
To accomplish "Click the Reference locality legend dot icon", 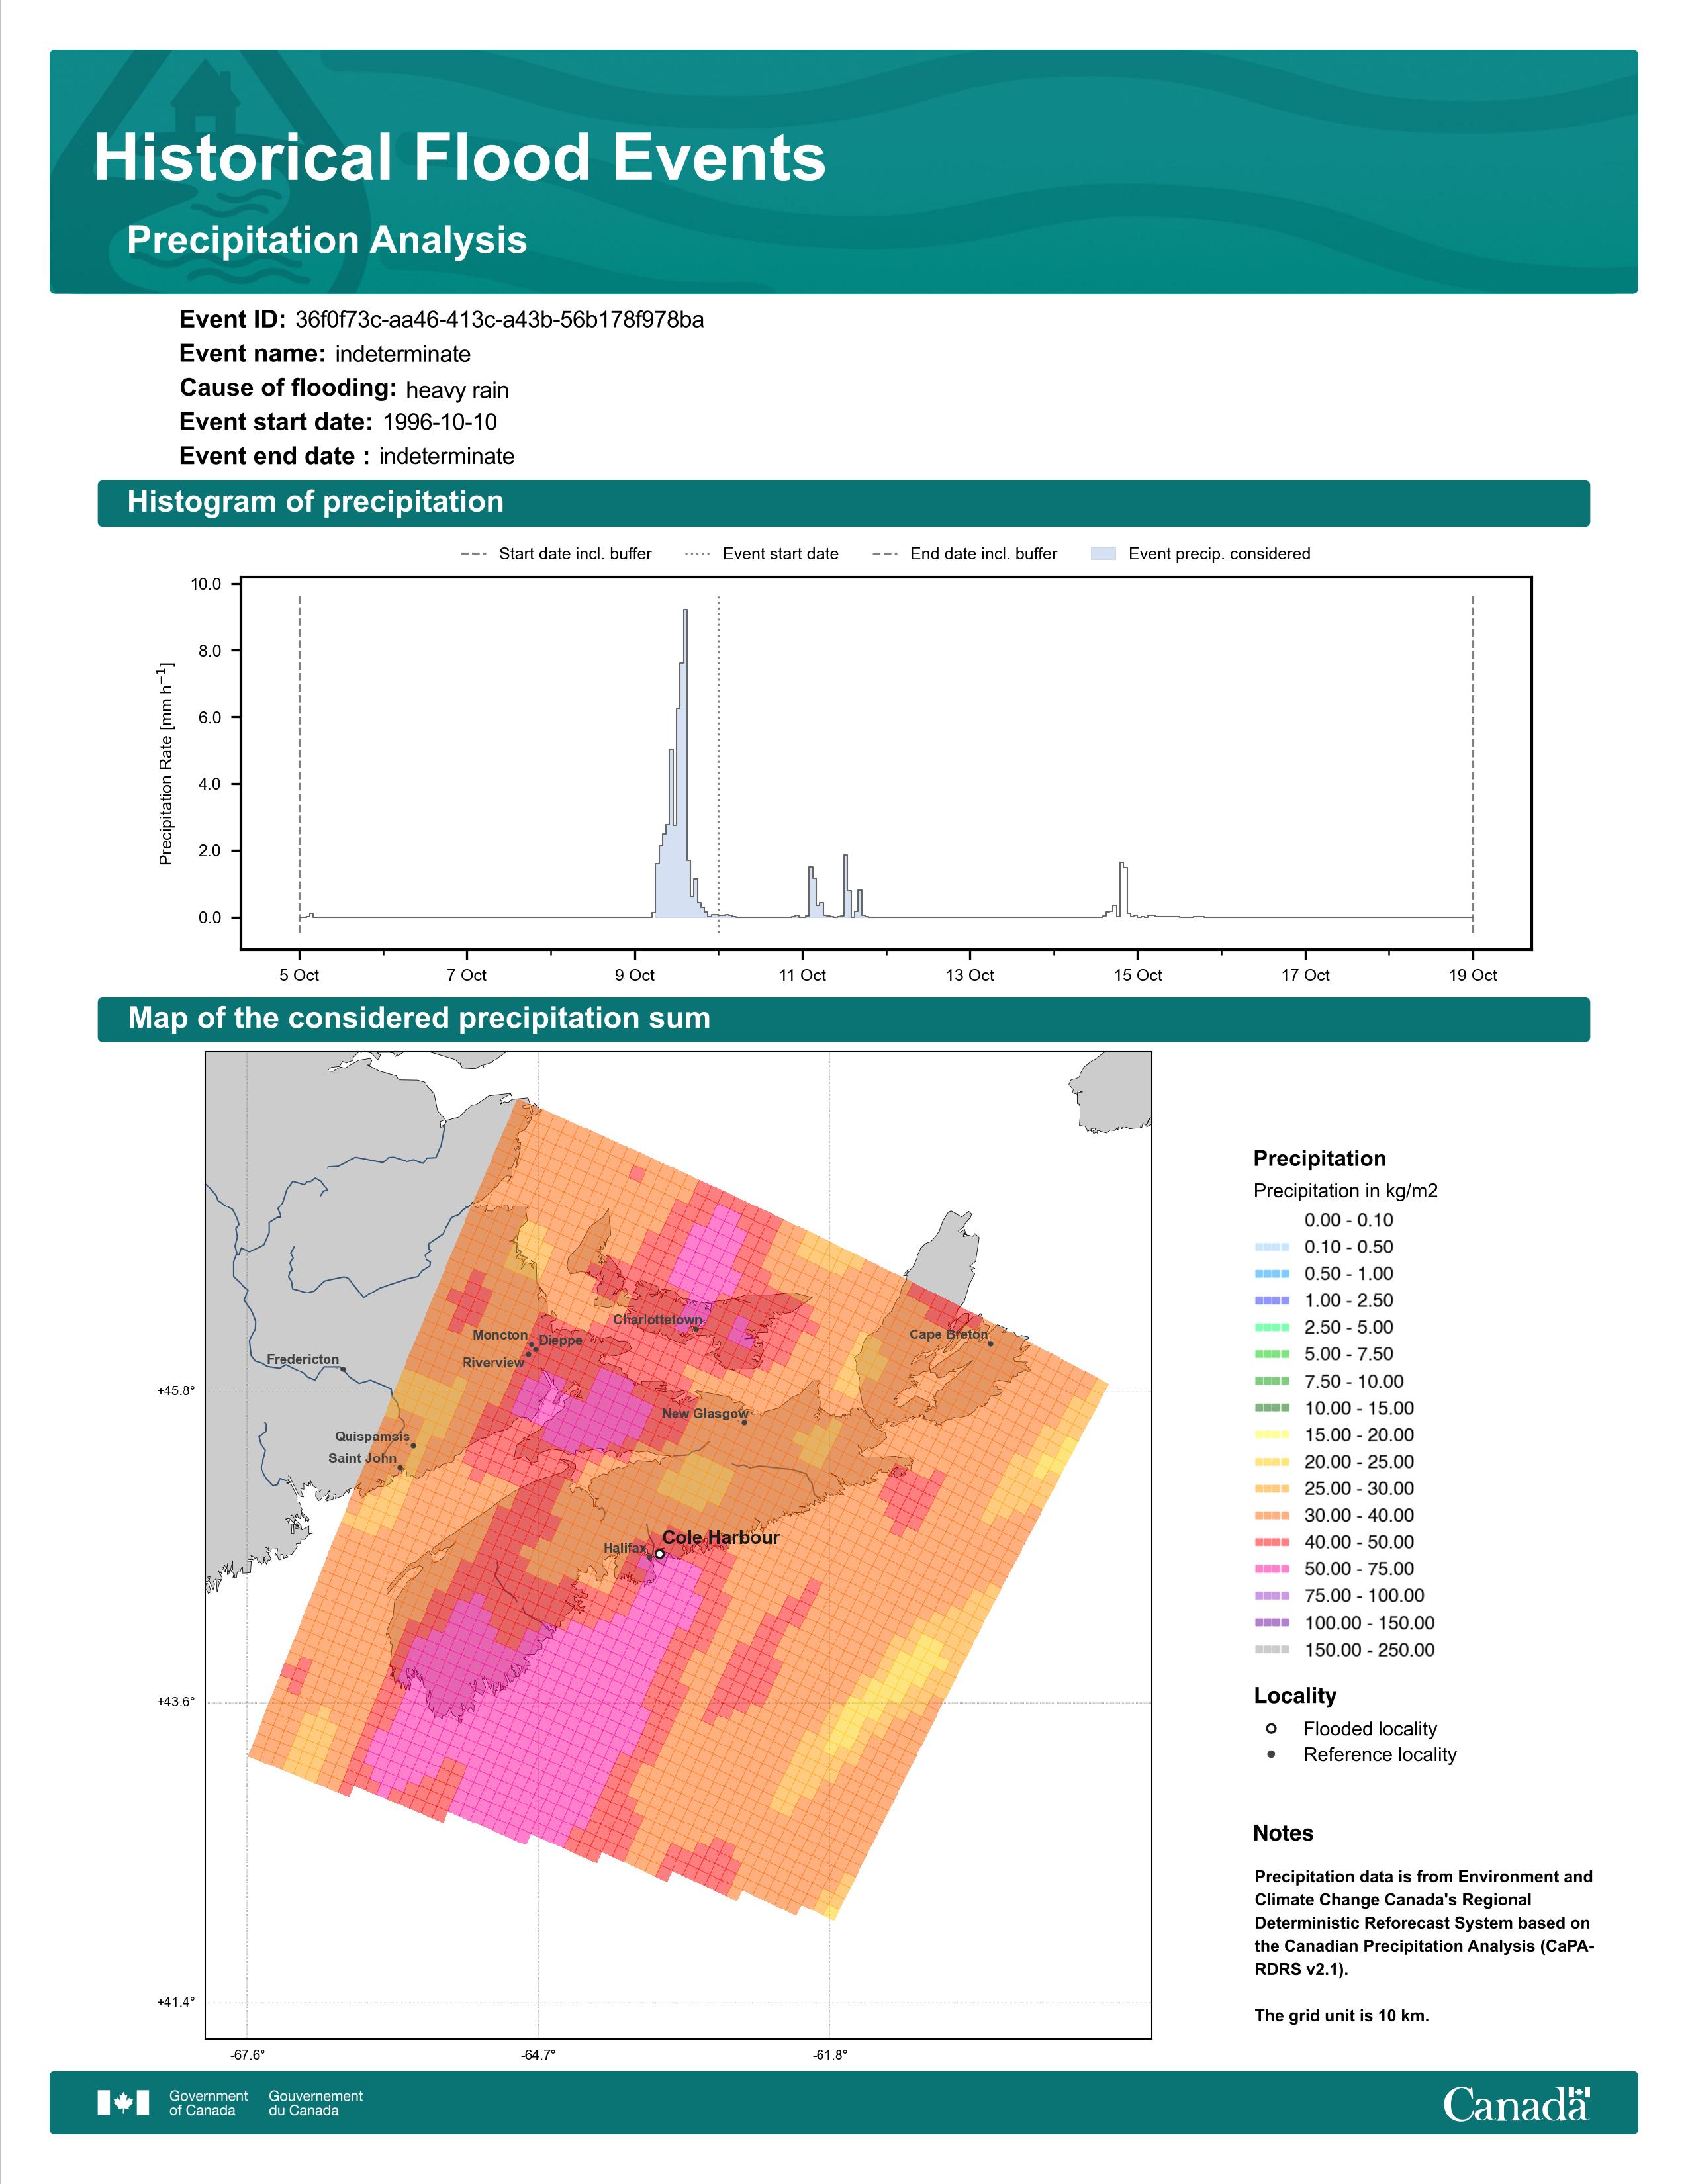I will point(1271,1754).
